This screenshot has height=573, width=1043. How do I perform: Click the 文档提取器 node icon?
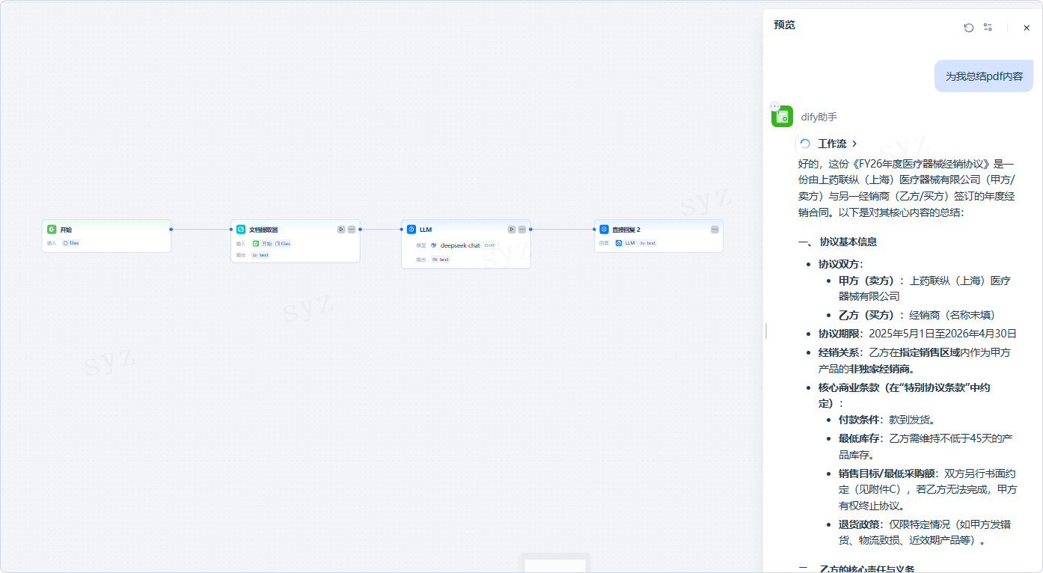click(x=241, y=230)
